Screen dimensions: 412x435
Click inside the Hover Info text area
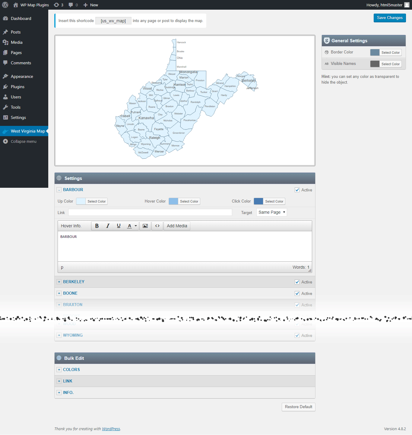185,246
